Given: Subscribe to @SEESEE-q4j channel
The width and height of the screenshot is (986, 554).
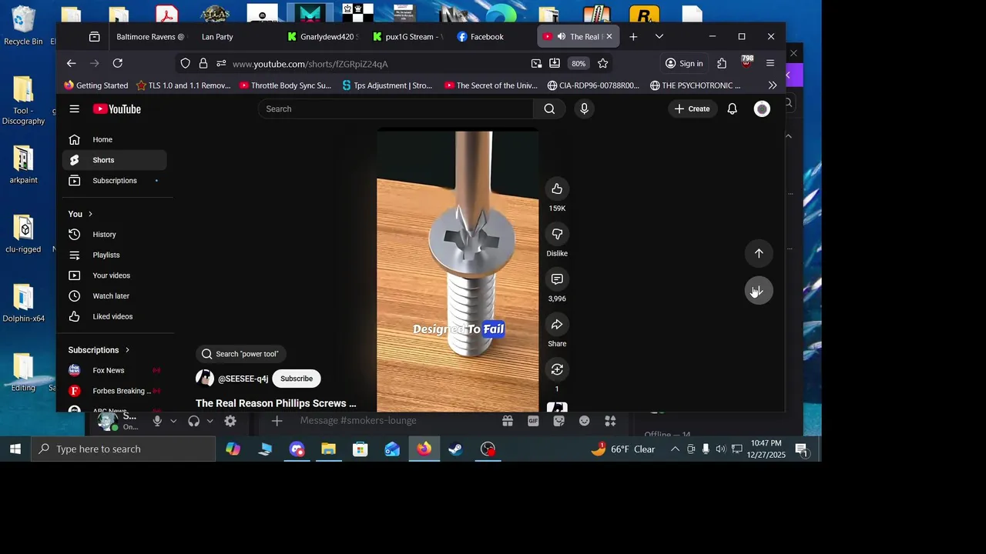Looking at the screenshot, I should (297, 379).
